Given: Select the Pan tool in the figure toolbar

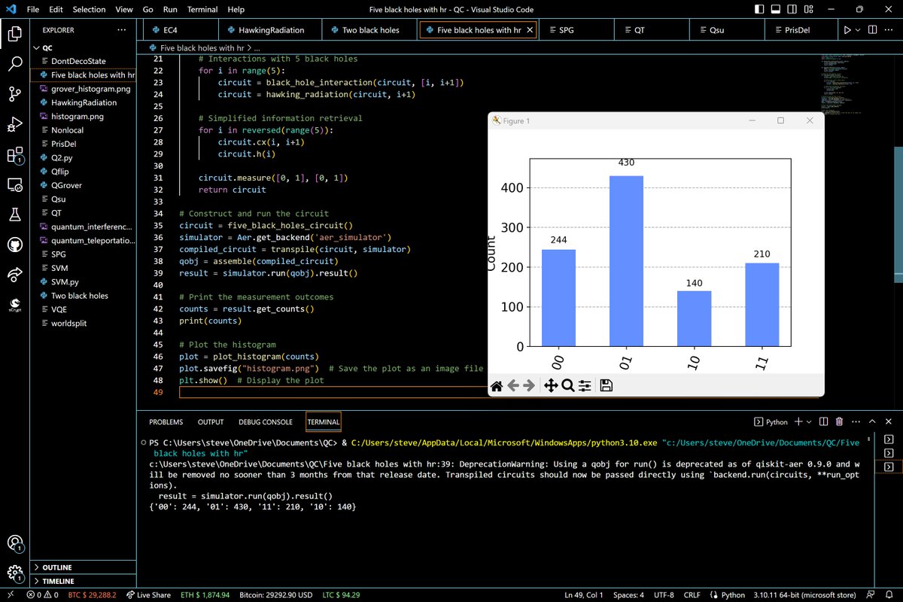Looking at the screenshot, I should coord(550,385).
